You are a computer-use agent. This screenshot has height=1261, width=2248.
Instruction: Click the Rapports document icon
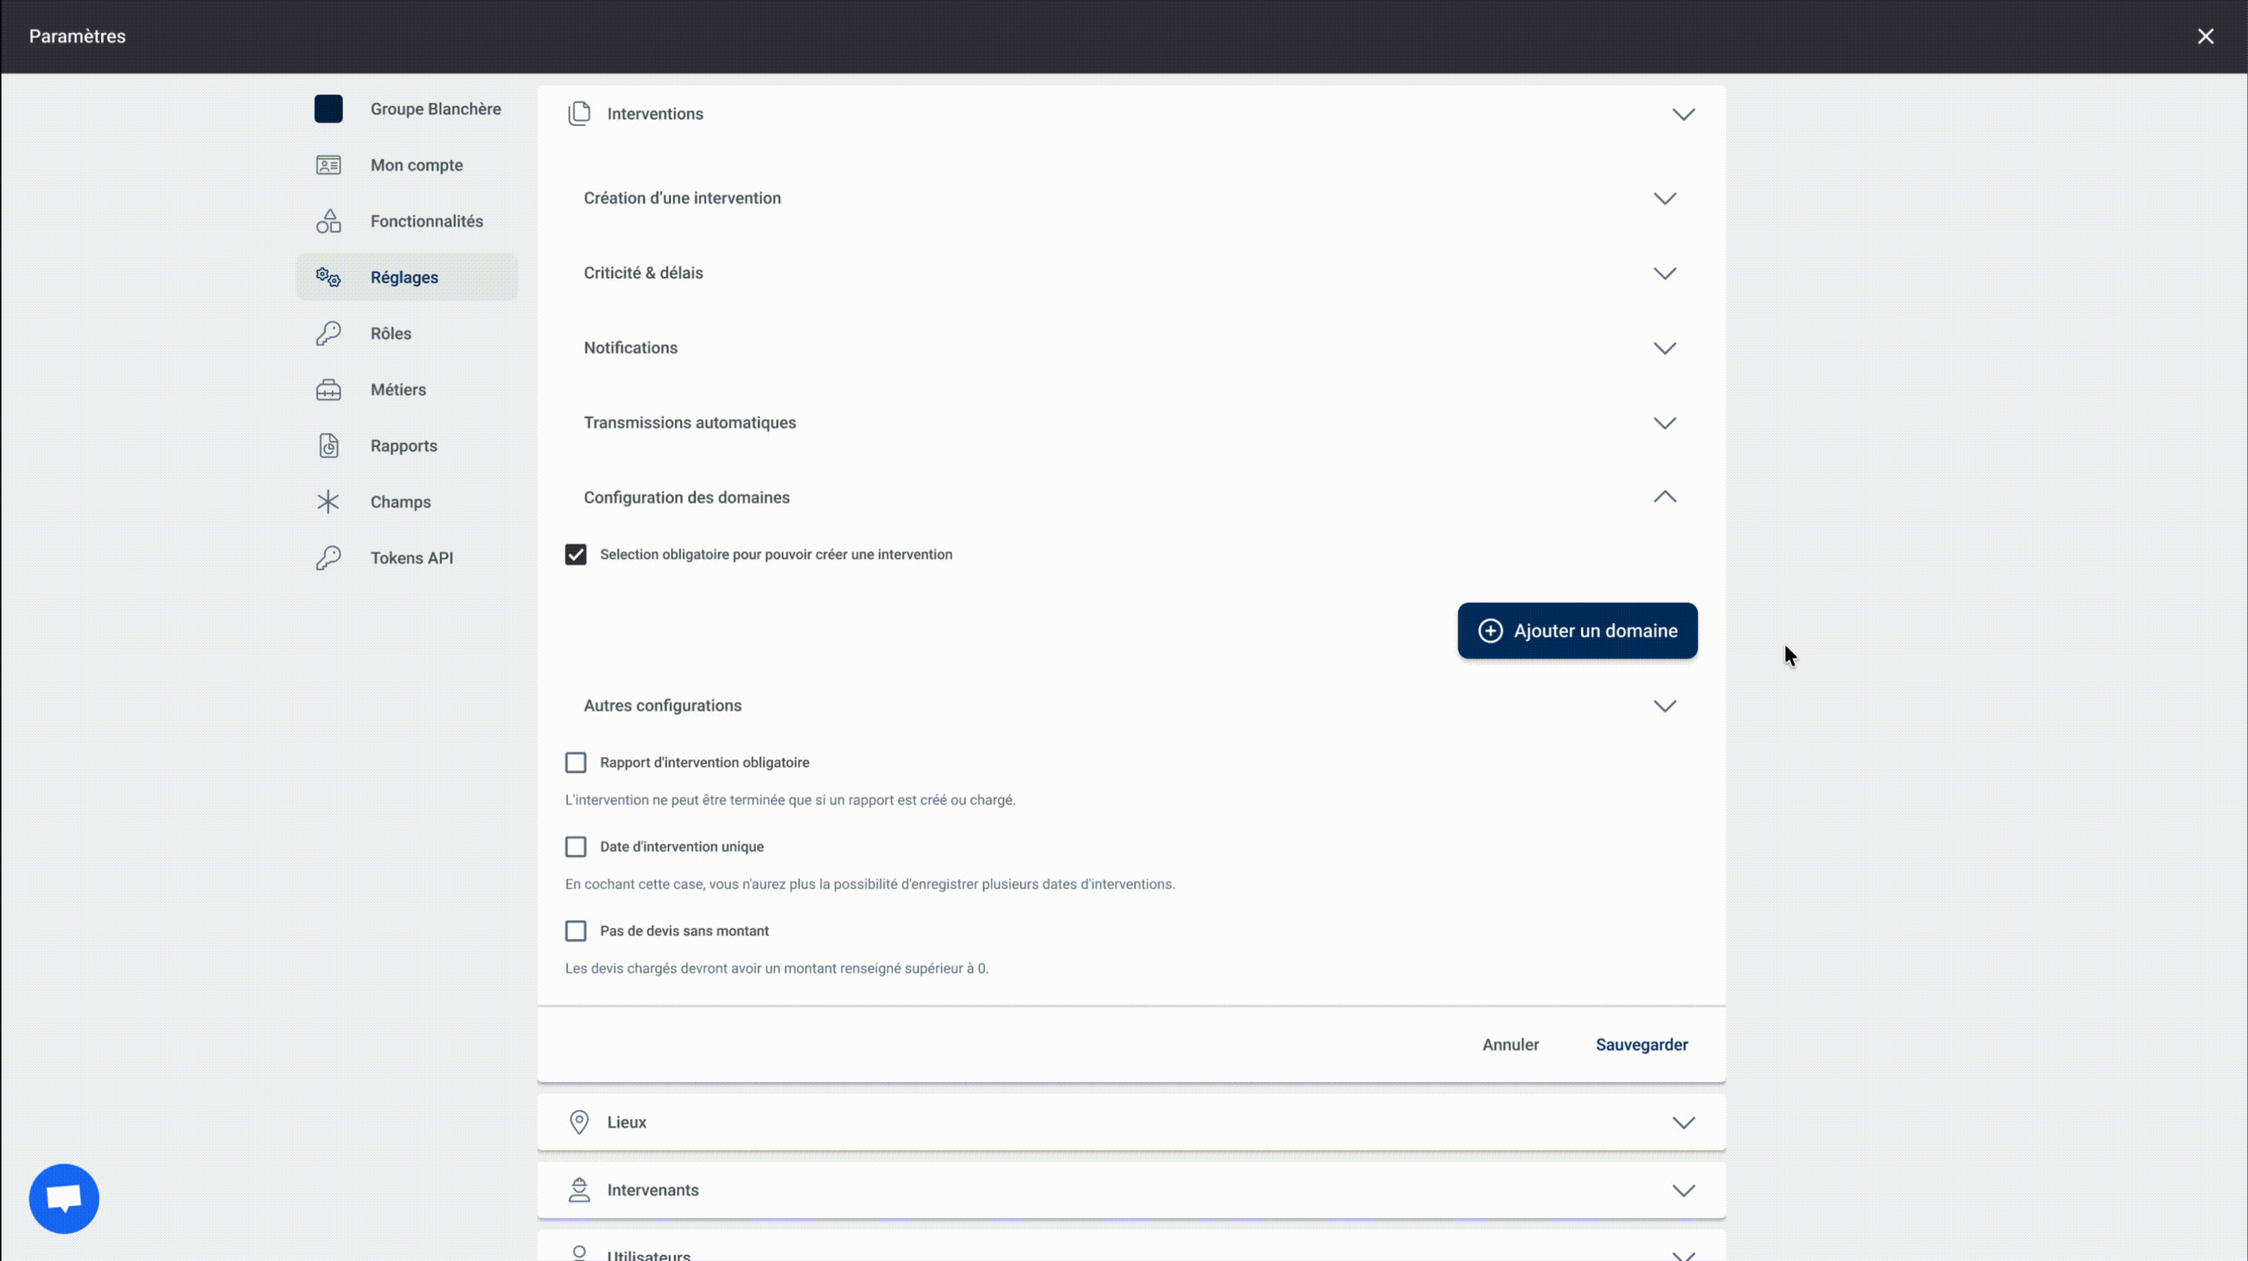click(x=328, y=446)
